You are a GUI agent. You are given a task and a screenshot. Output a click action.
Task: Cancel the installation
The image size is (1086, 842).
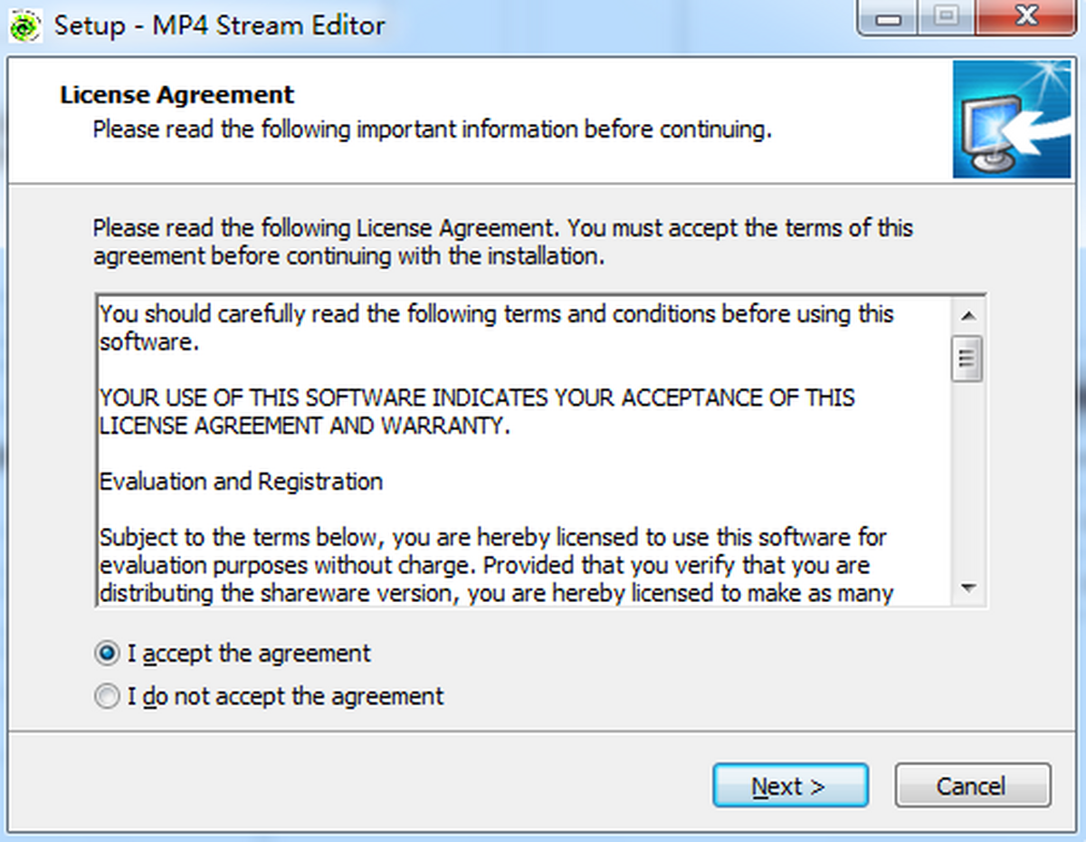[972, 786]
